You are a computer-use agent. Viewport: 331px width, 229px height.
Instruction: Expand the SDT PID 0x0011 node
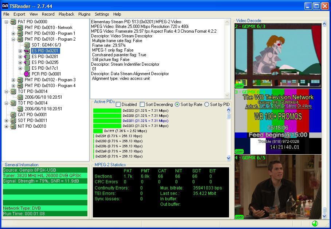[6, 120]
